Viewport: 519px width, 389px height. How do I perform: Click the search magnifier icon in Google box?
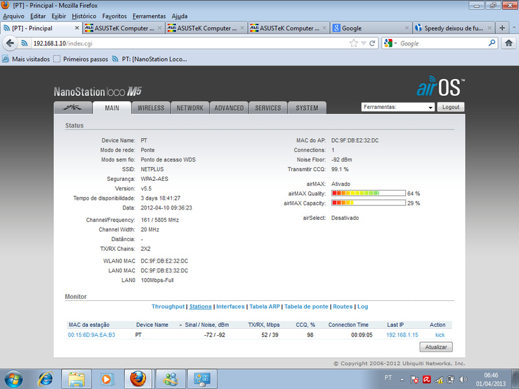coord(492,43)
